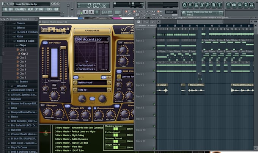The width and height of the screenshot is (258, 153).
Task: Click the BP Filter BR MIX knob
Action: [x=54, y=95]
